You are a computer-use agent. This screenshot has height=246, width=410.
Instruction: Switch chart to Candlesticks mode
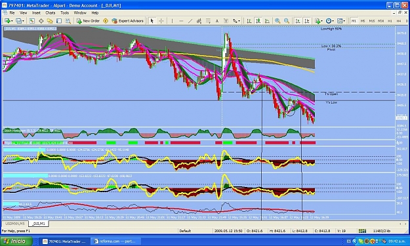[258, 21]
